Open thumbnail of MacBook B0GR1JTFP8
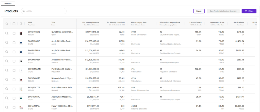The height and width of the screenshot is (112, 260). coord(21,52)
